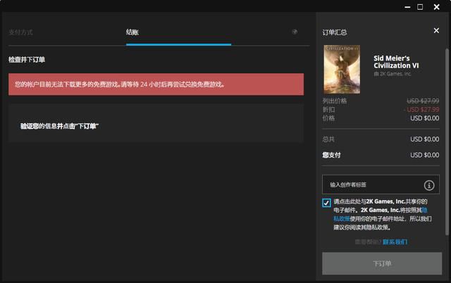This screenshot has width=451, height=283.
Task: Click the 由 2K Games, Inc. publisher text
Action: pos(393,74)
